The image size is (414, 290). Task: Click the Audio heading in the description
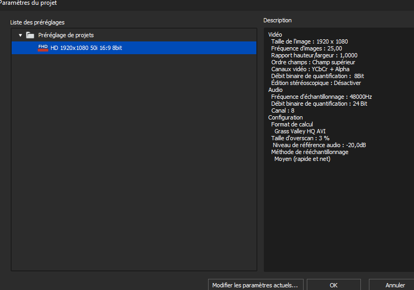(275, 90)
